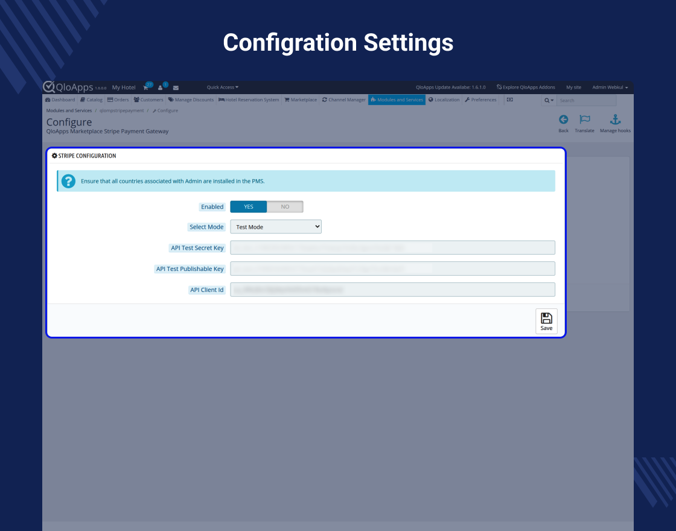Click the API Test Secret Key field
This screenshot has width=676, height=531.
click(392, 248)
